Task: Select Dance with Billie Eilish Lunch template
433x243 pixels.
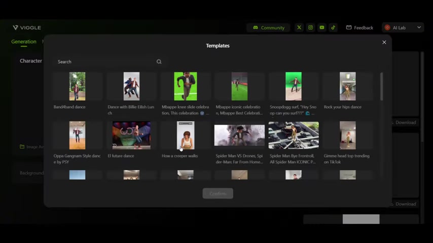Action: [131, 87]
